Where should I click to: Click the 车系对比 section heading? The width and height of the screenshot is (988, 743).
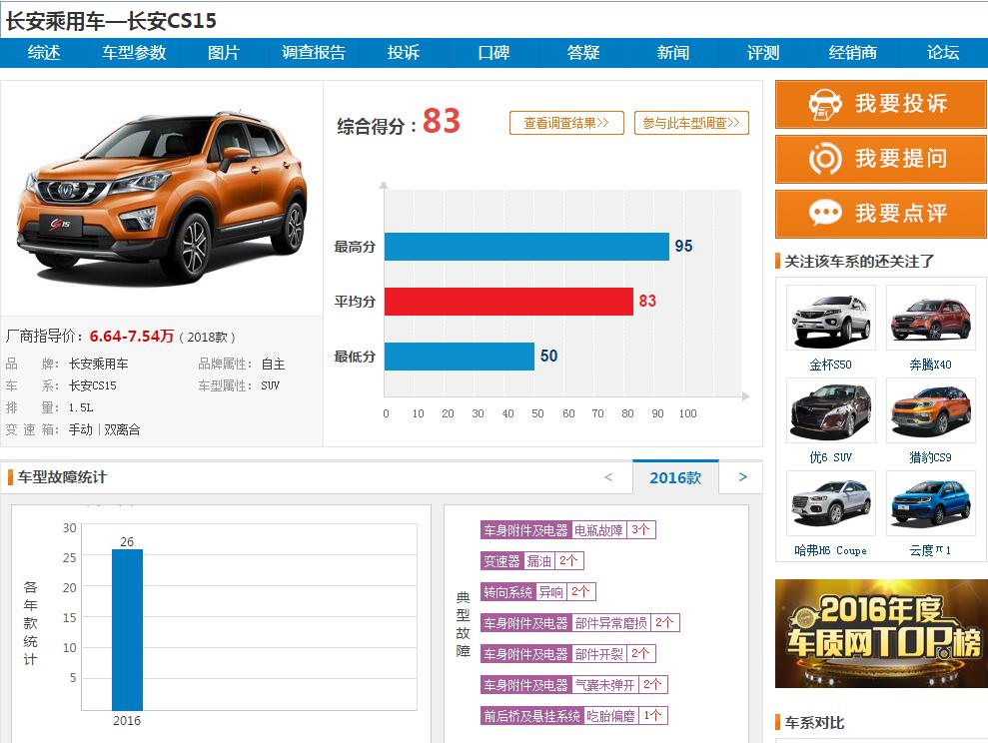point(814,722)
